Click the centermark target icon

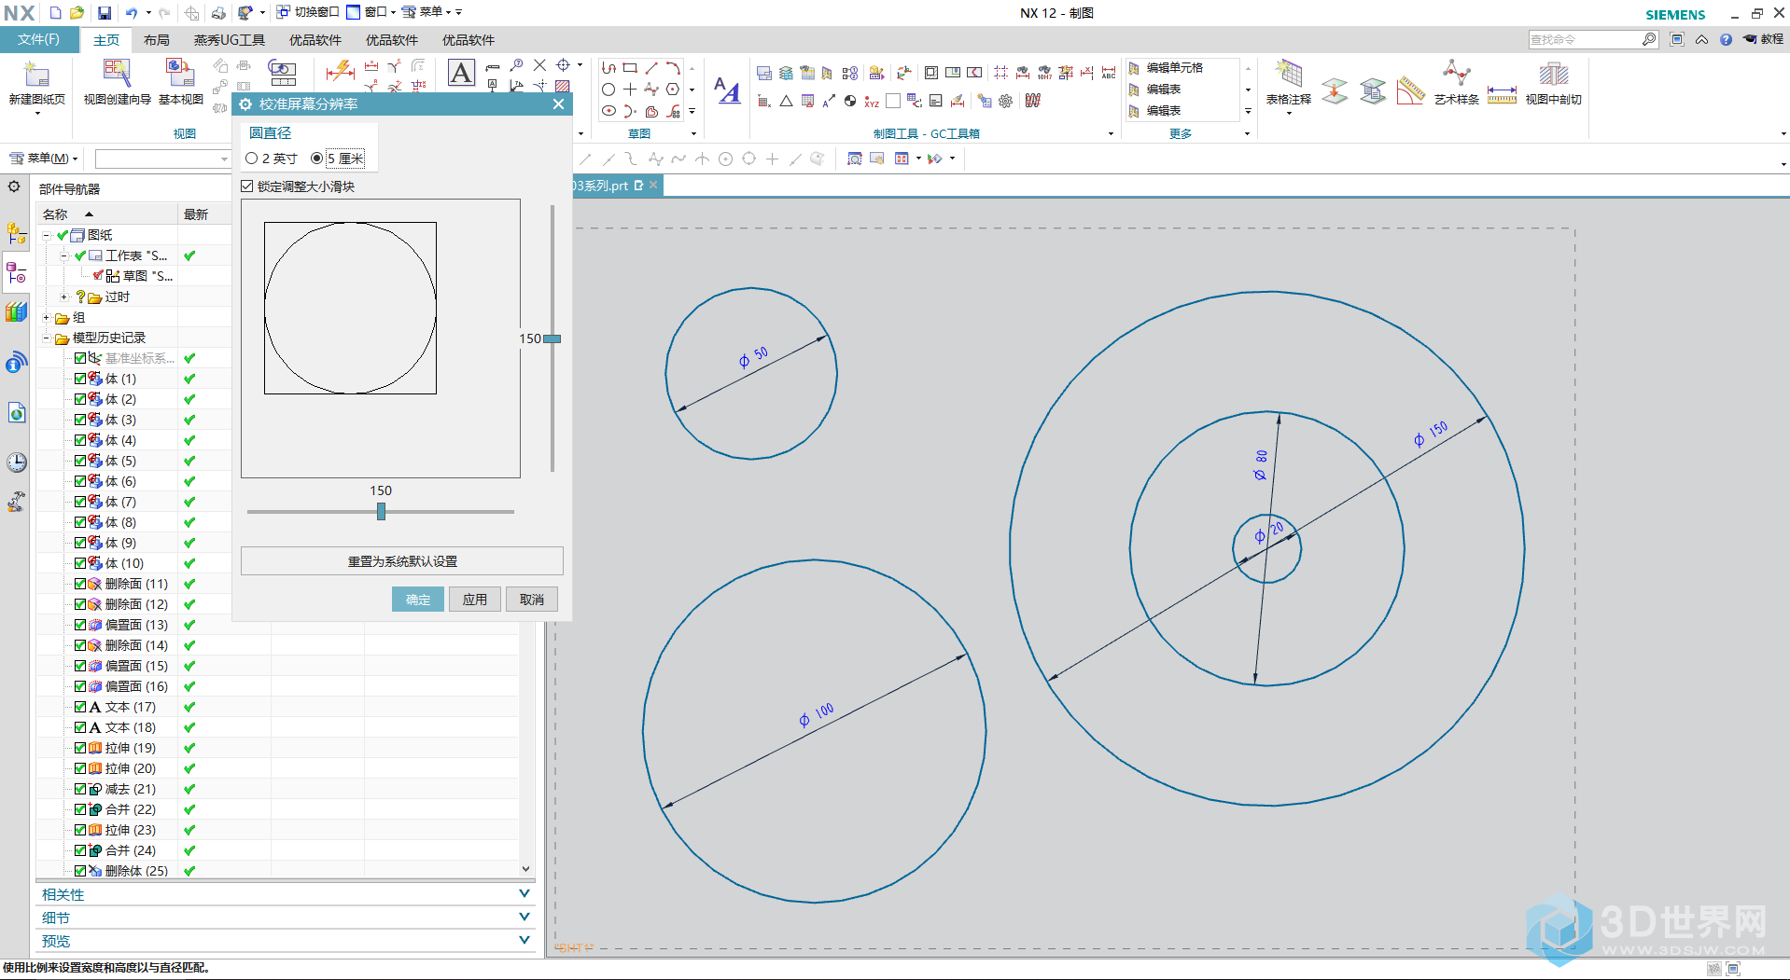click(563, 65)
